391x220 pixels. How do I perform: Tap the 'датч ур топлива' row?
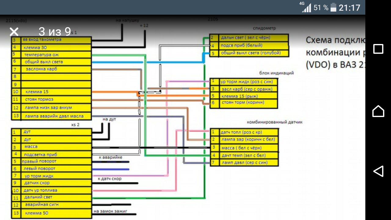[51, 190]
